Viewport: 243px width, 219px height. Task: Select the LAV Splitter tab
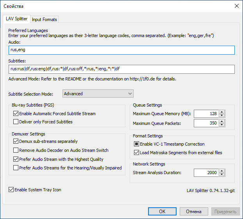(x=16, y=19)
